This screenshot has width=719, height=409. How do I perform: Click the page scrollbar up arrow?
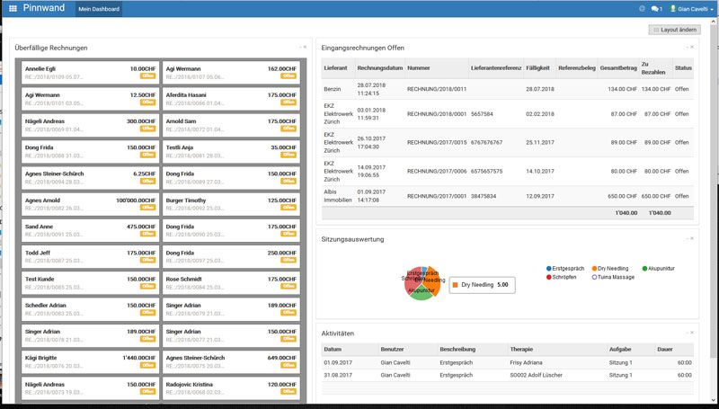point(714,23)
